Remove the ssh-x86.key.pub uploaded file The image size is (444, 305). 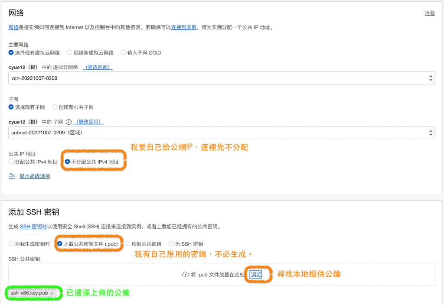(x=52, y=293)
